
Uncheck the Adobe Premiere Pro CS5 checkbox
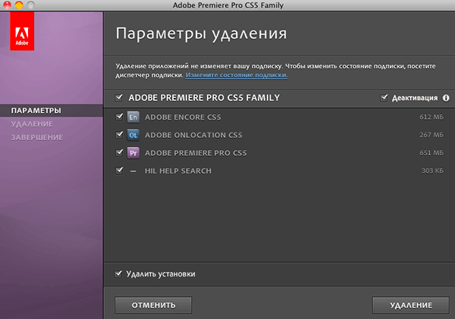pyautogui.click(x=119, y=152)
